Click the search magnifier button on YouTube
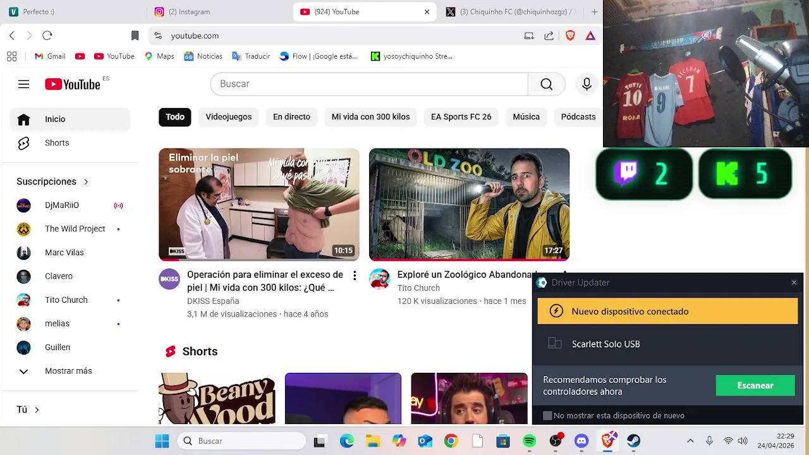809x455 pixels. coord(547,84)
